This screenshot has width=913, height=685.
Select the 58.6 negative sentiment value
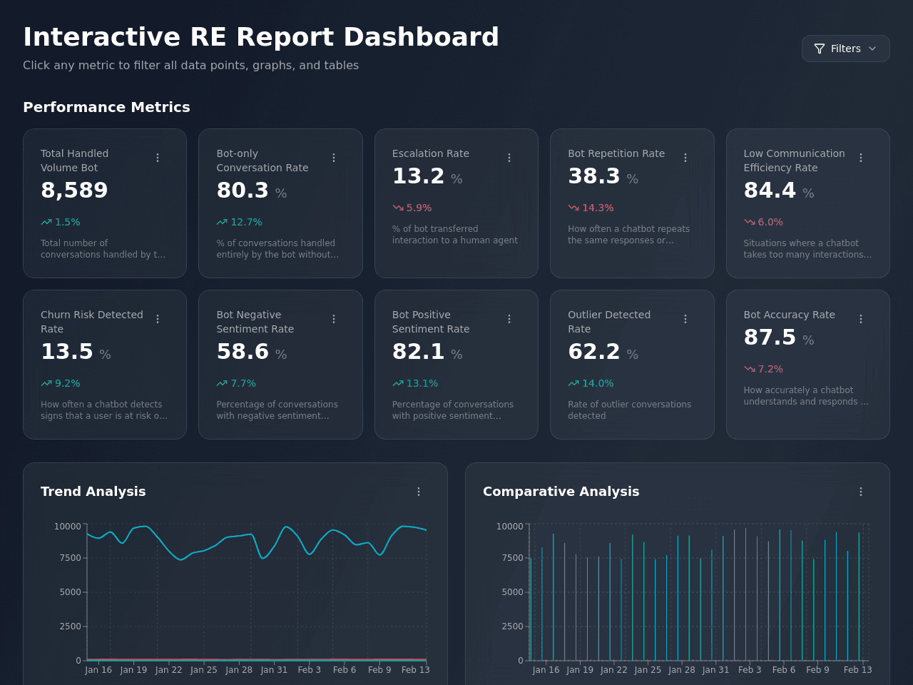[x=243, y=352]
